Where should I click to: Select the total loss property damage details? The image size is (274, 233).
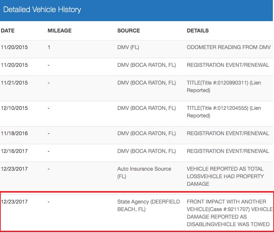[x=225, y=176]
